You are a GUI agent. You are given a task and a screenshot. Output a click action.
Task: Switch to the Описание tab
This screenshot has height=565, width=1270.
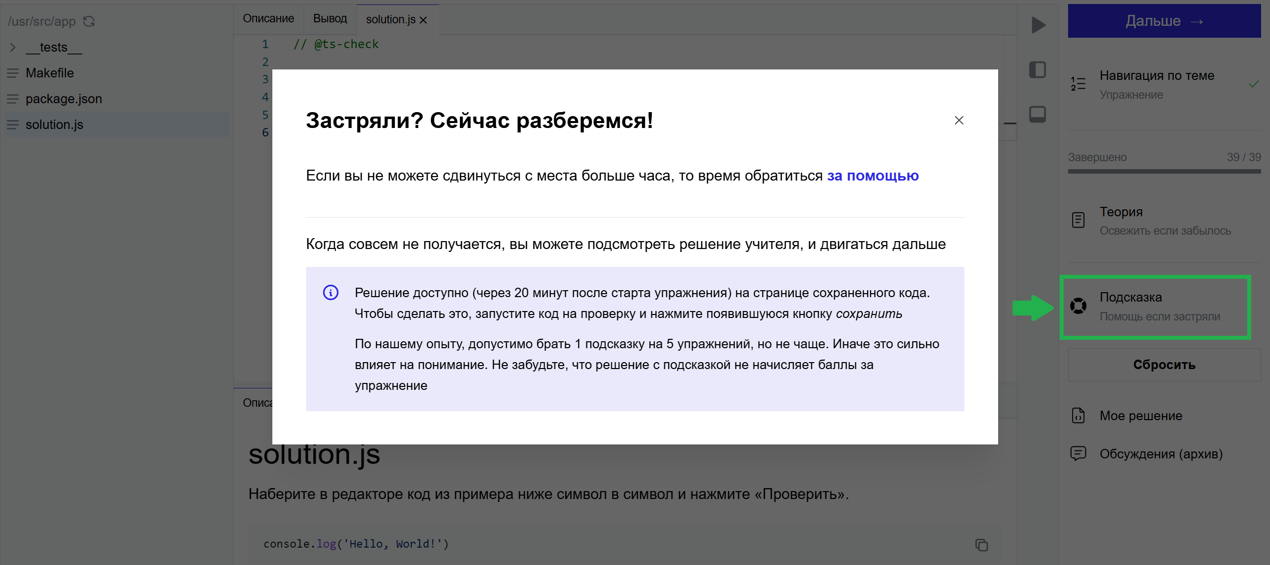(268, 19)
